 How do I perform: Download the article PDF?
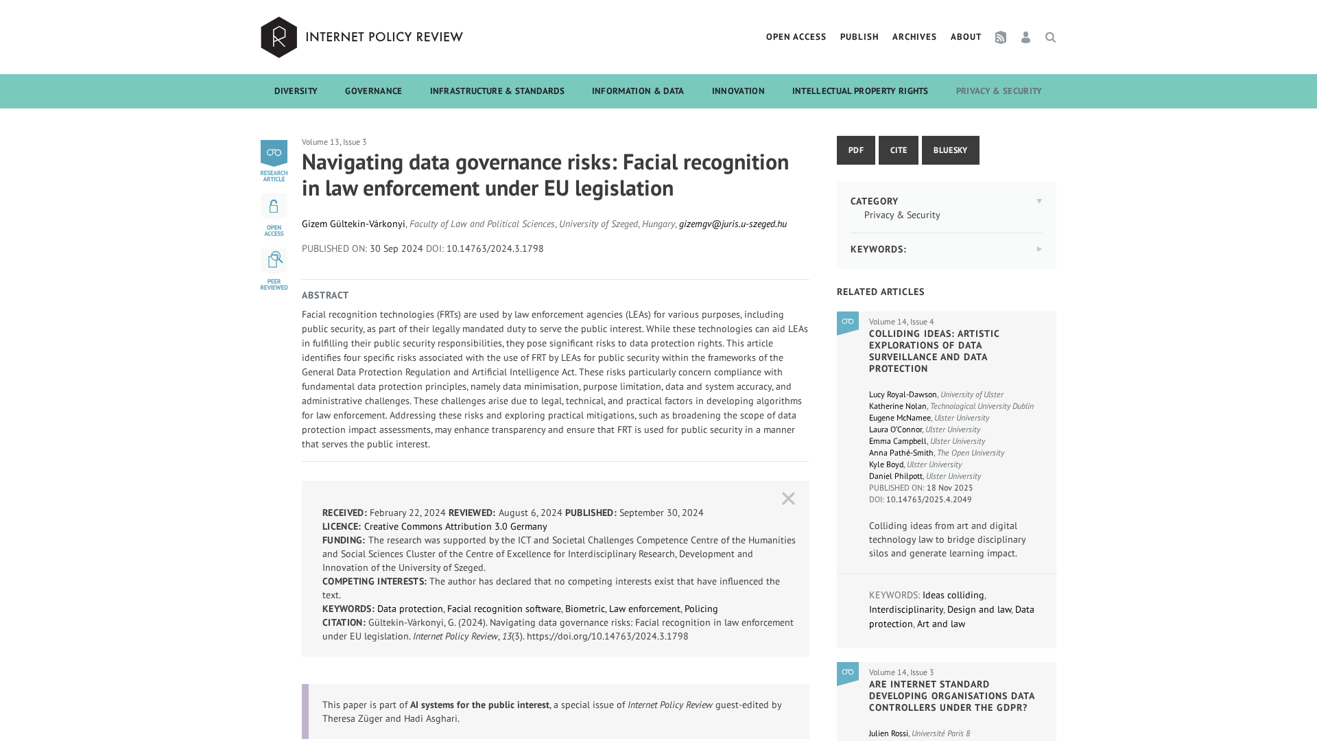[855, 150]
